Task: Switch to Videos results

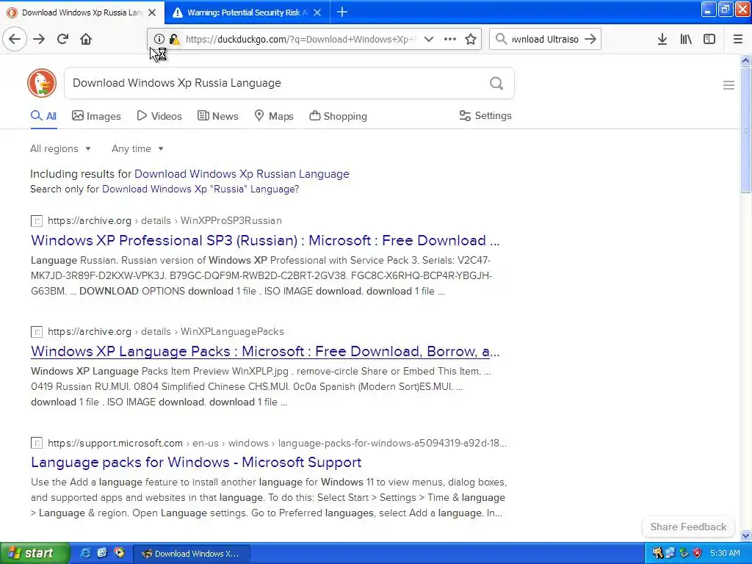Action: 159,116
